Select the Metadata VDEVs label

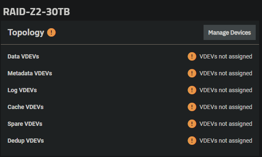pyautogui.click(x=30, y=73)
